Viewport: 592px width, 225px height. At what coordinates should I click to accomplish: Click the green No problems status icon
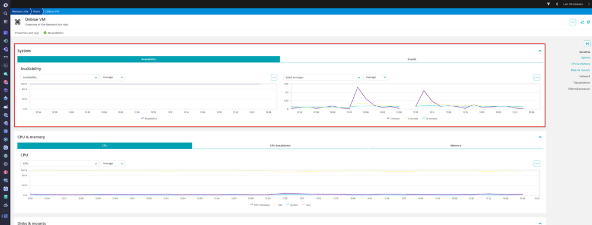point(45,32)
